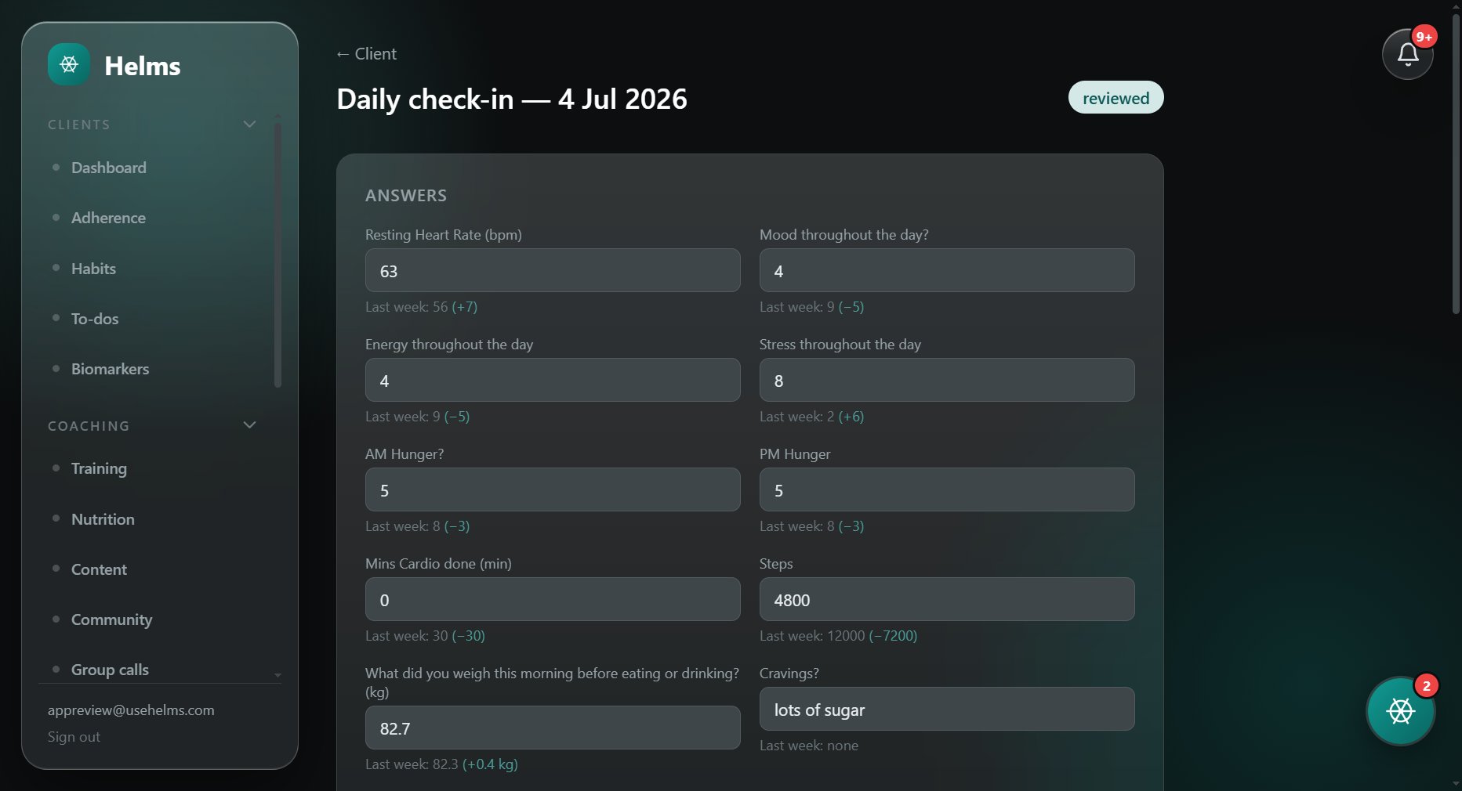Click the Stress field showing 8
The width and height of the screenshot is (1462, 791).
[x=947, y=381]
